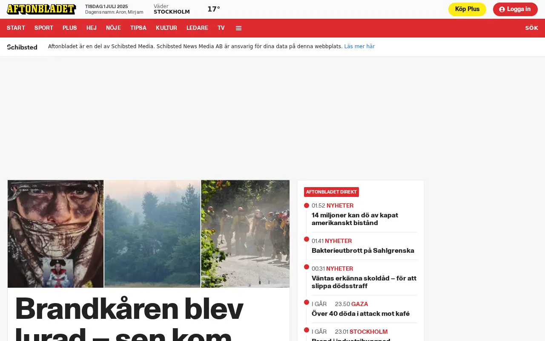Open PLUS in the navigation bar

(x=70, y=28)
